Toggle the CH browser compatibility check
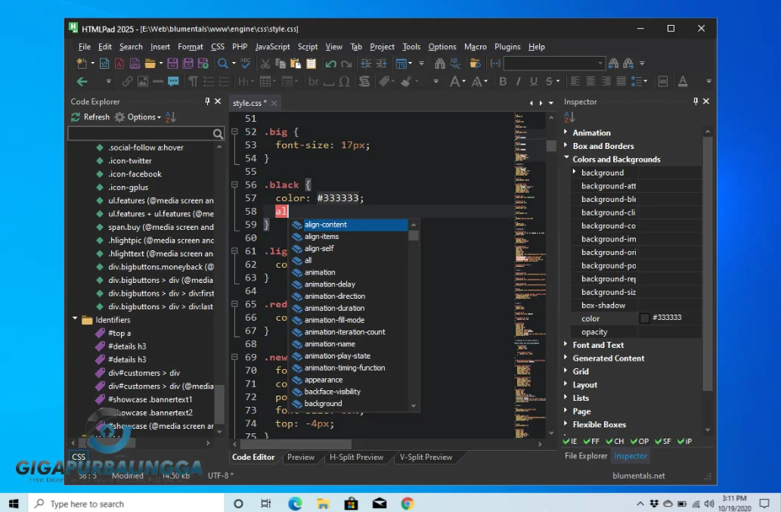The width and height of the screenshot is (781, 512). point(615,441)
